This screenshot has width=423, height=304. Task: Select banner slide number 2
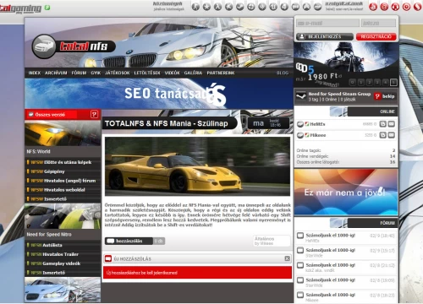click(369, 83)
